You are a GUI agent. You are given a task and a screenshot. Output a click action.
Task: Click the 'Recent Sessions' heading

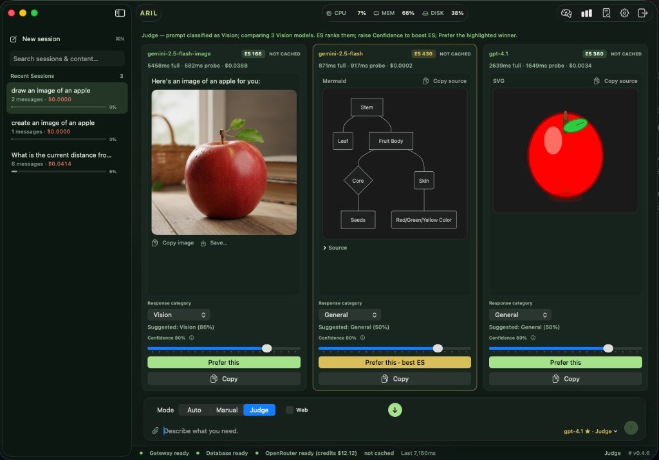click(x=32, y=76)
